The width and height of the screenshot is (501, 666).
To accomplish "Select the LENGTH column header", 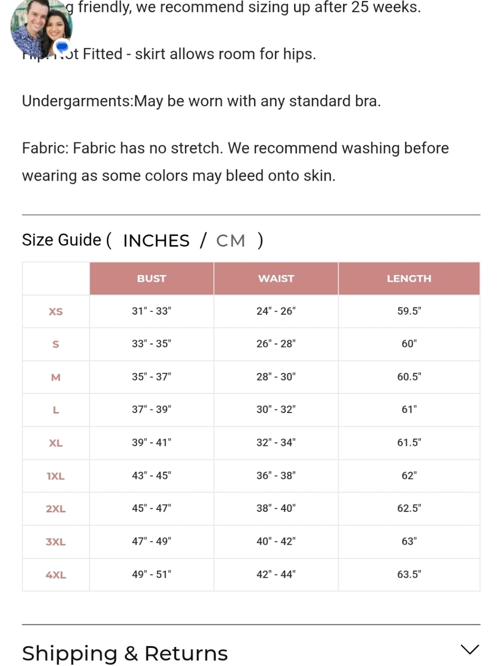I will click(x=409, y=279).
